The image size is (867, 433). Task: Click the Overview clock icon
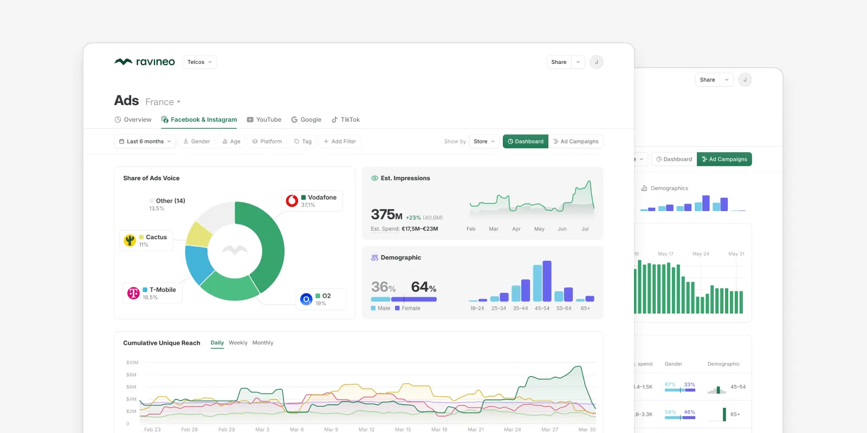point(118,120)
